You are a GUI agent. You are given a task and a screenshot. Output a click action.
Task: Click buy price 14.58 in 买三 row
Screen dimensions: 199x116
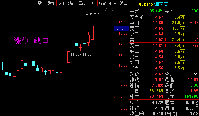[158, 57]
